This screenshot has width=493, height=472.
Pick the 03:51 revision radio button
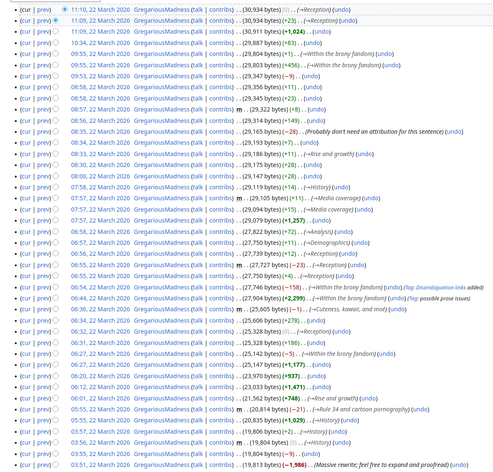click(56, 464)
